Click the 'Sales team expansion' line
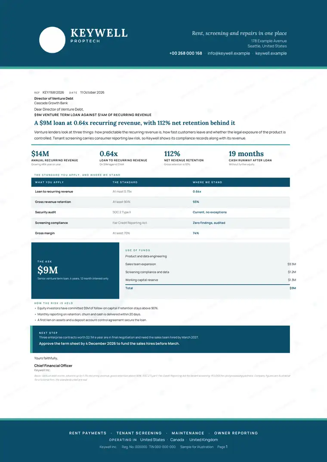The height and width of the screenshot is (462, 327). pos(141,264)
